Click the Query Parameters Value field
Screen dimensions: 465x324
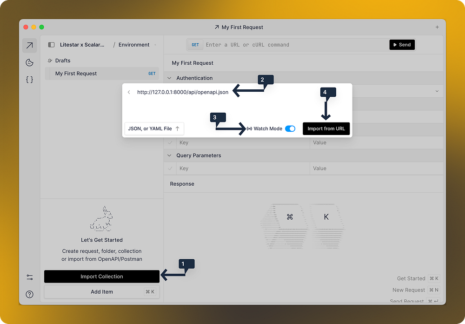pos(377,169)
